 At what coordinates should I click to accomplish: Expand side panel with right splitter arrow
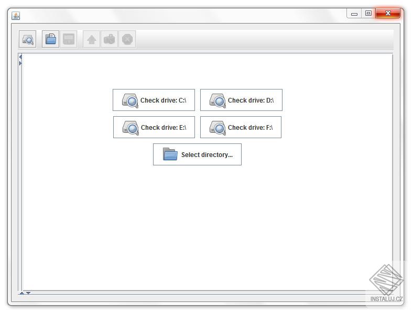coord(20,63)
